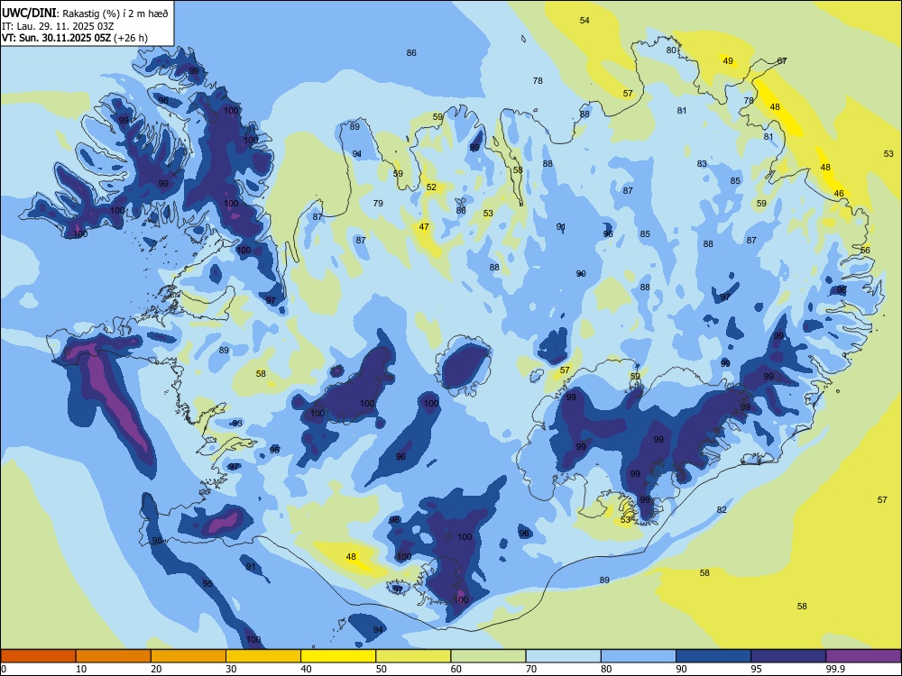
Task: Click the legend scale label '10'
Action: [x=81, y=669]
